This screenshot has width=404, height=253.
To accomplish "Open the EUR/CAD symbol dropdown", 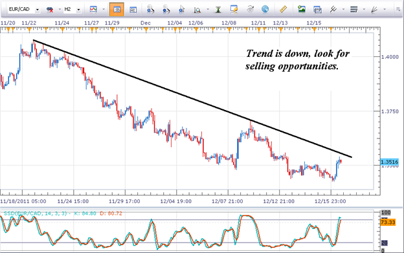I will click(37, 10).
